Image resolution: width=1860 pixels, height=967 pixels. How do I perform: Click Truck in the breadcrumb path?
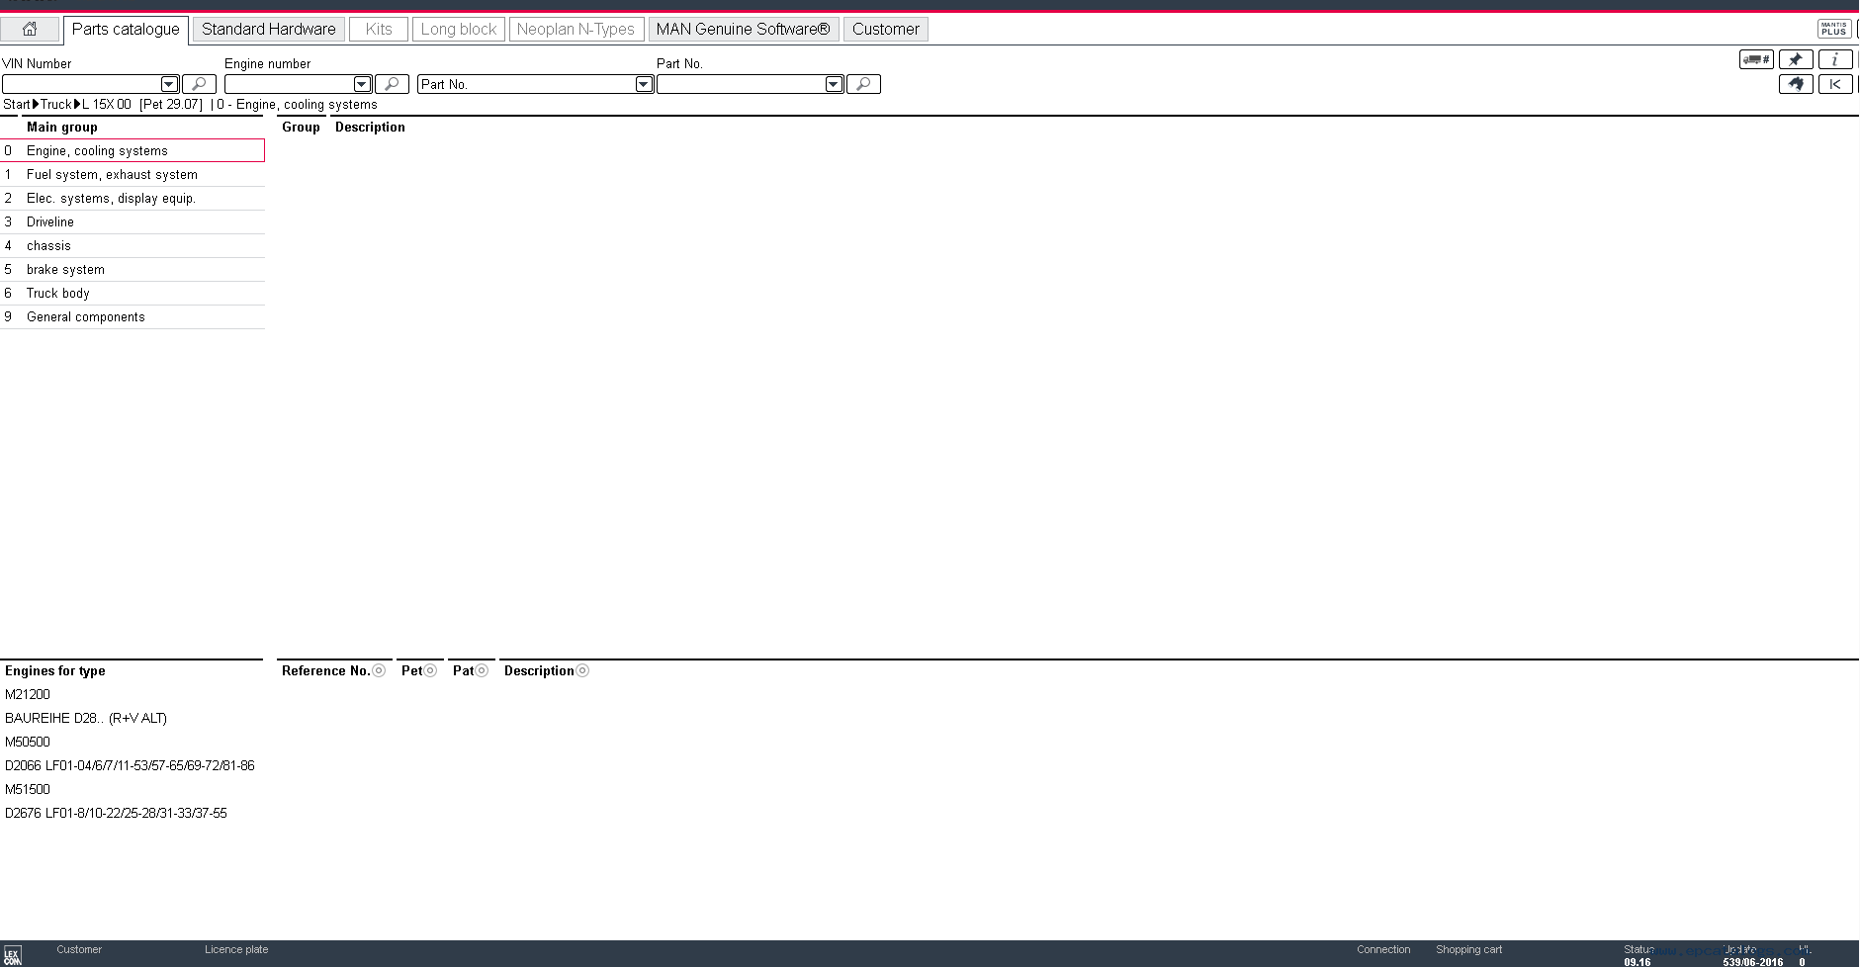55,104
